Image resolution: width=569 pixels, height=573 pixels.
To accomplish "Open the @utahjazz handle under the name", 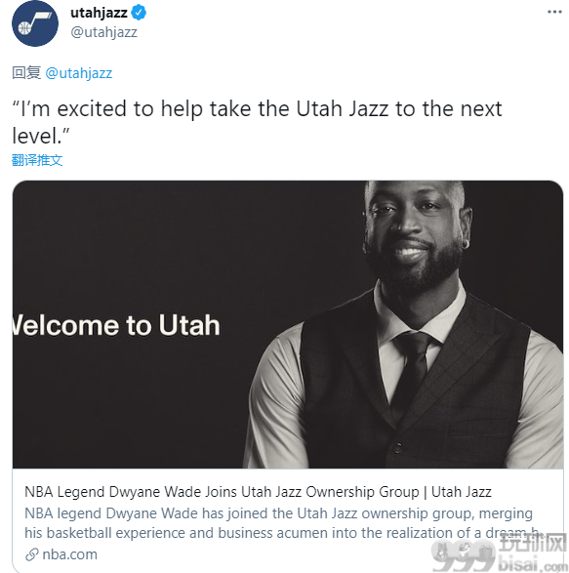I will click(103, 32).
